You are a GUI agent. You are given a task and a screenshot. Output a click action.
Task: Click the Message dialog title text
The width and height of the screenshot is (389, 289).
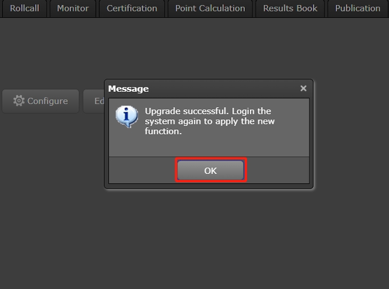(x=128, y=89)
